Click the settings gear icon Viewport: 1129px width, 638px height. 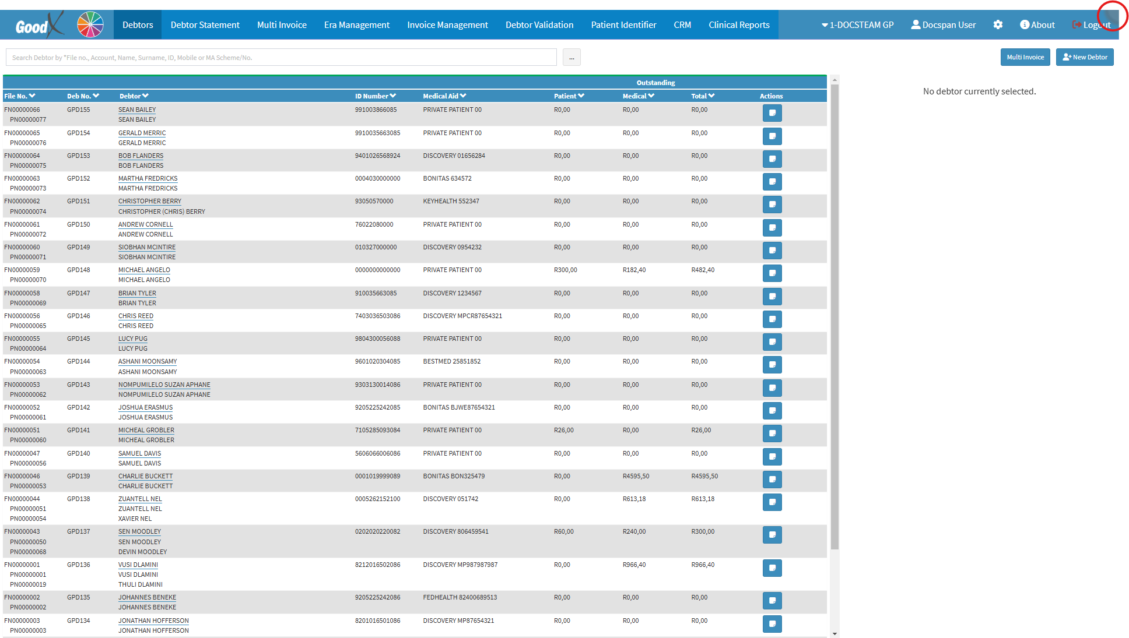click(998, 24)
